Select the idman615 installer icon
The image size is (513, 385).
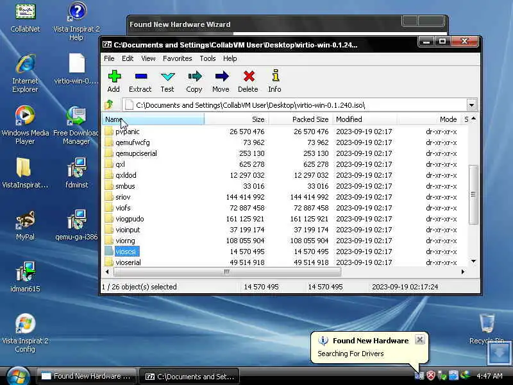coord(25,277)
